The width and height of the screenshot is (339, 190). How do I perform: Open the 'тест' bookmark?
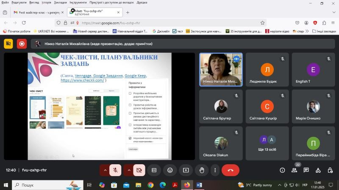[x=178, y=31]
